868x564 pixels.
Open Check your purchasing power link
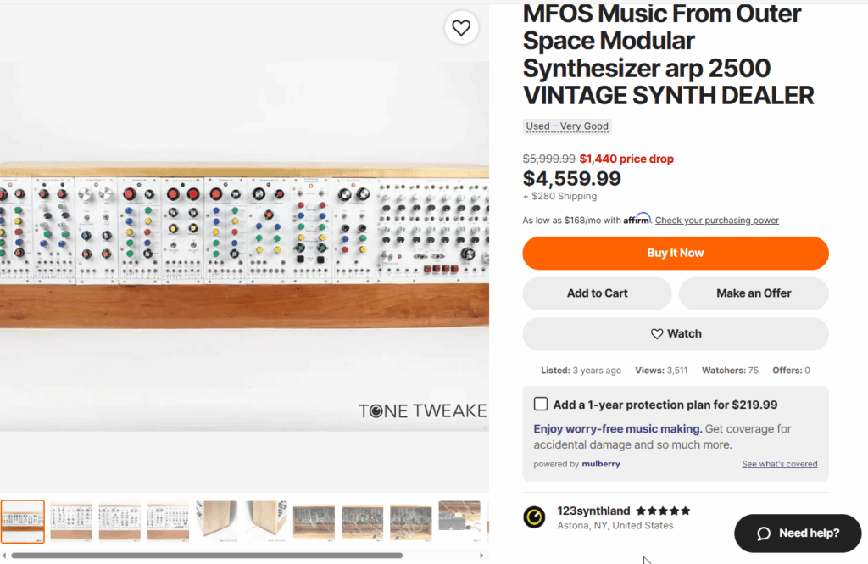click(717, 221)
